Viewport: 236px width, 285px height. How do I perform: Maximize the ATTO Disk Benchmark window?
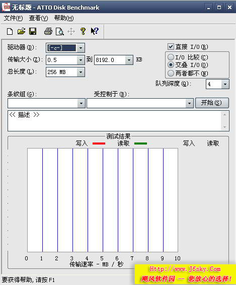pyautogui.click(x=219, y=8)
